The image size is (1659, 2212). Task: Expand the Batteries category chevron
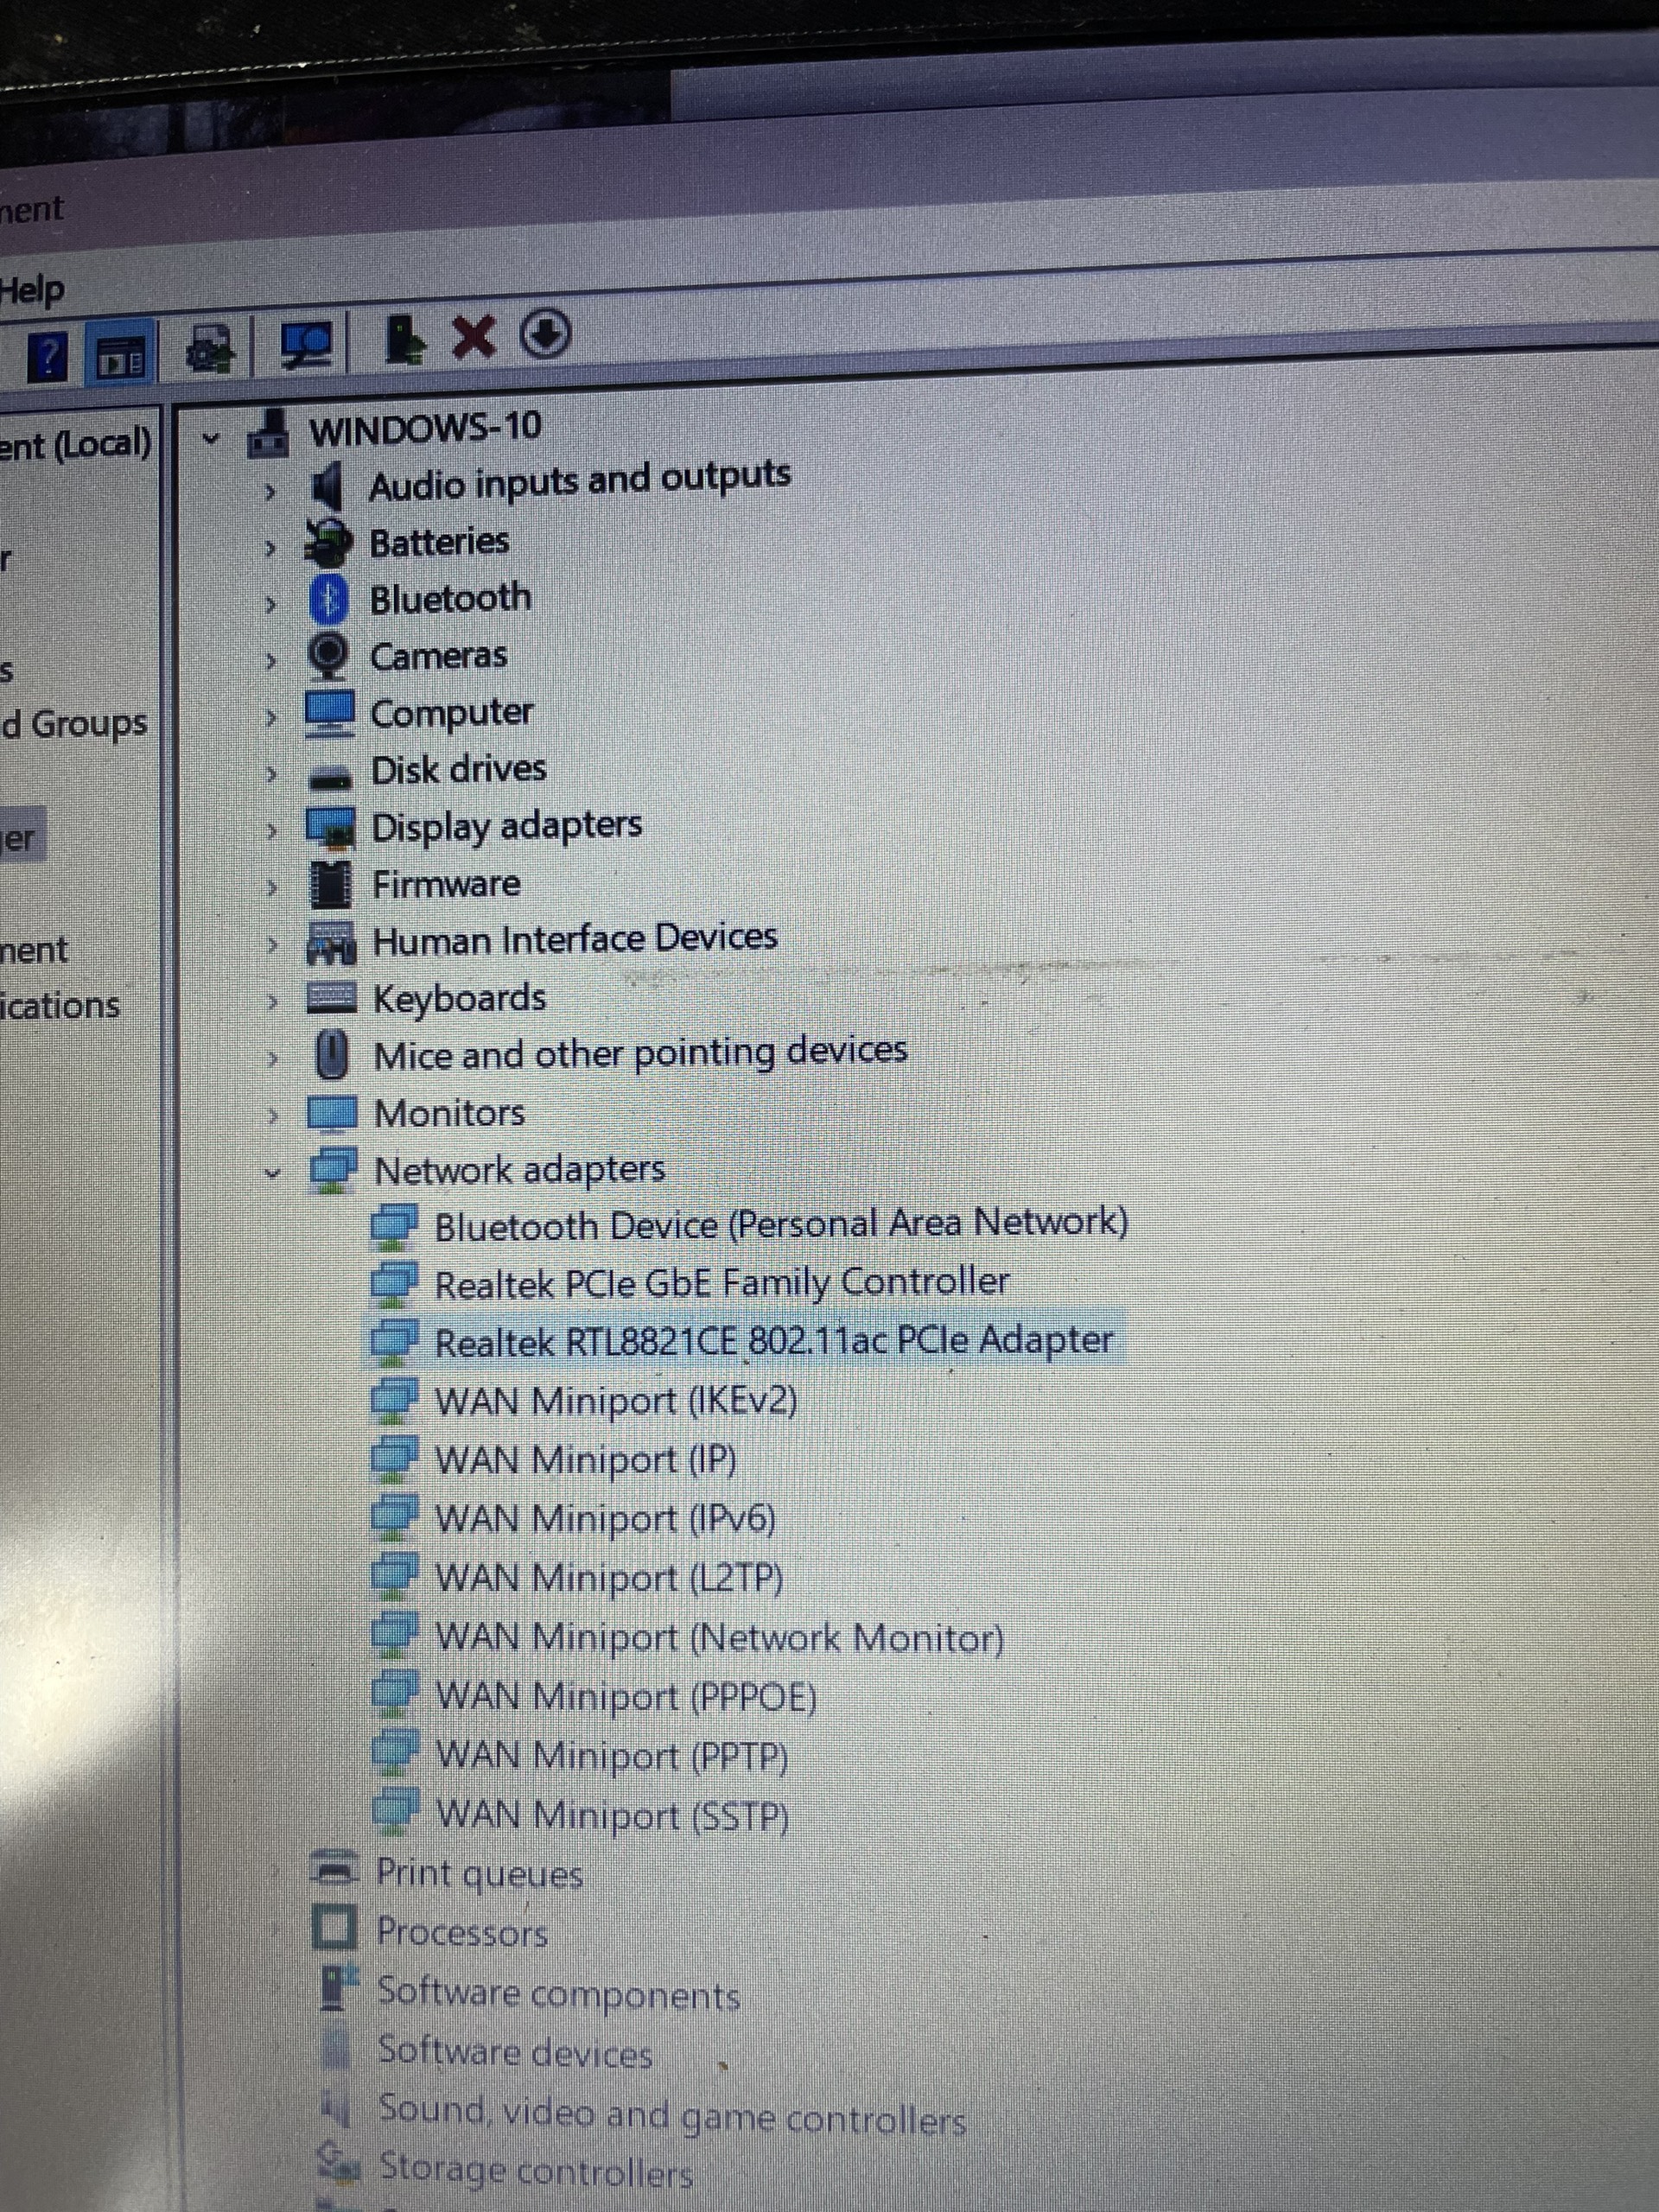tap(269, 548)
